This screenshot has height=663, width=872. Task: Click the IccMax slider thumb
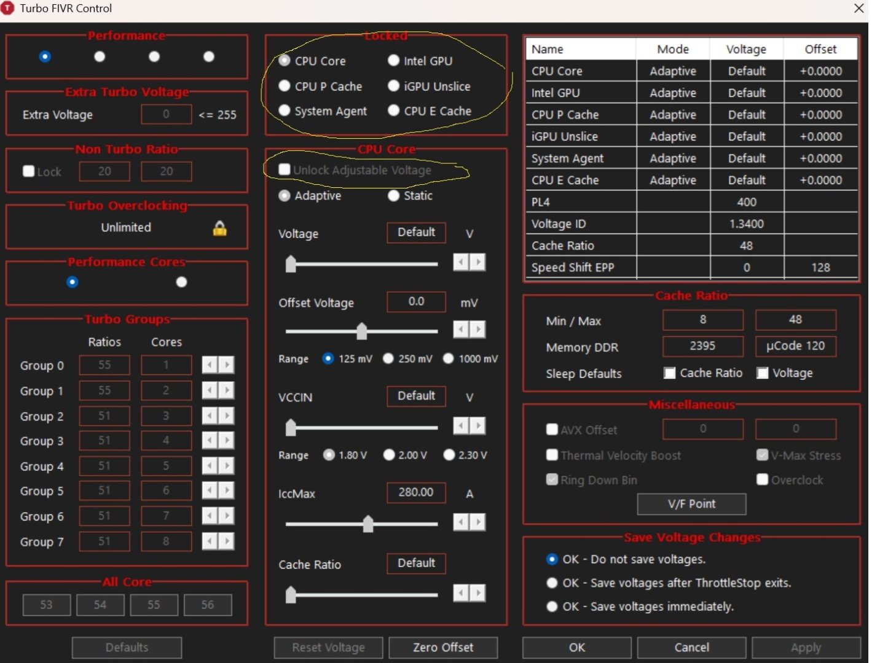point(367,524)
